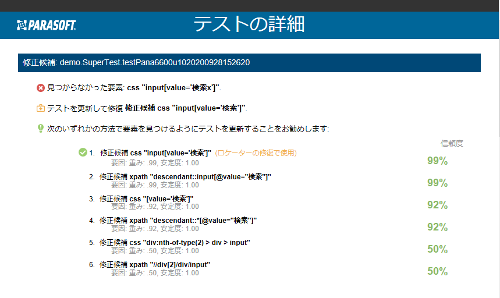Select candidate 3 css "[value='検索']"
The height and width of the screenshot is (298, 500).
(146, 199)
